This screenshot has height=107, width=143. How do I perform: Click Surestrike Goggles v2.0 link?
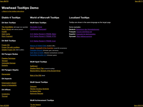pyautogui.click(x=38, y=55)
